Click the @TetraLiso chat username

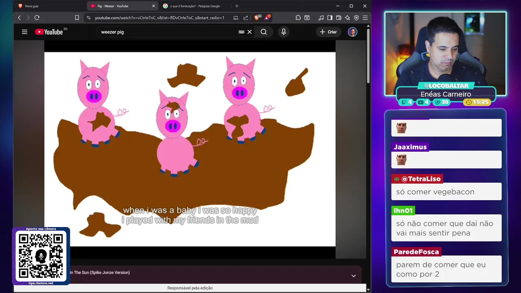pyautogui.click(x=417, y=179)
